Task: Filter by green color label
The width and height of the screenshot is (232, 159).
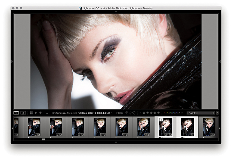Action: pyautogui.click(x=171, y=113)
